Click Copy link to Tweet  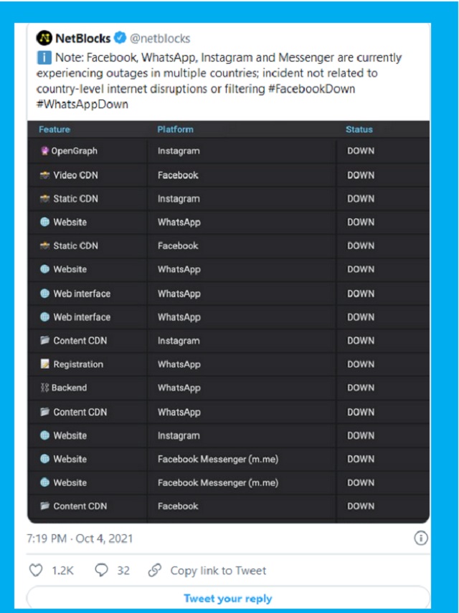[218, 571]
